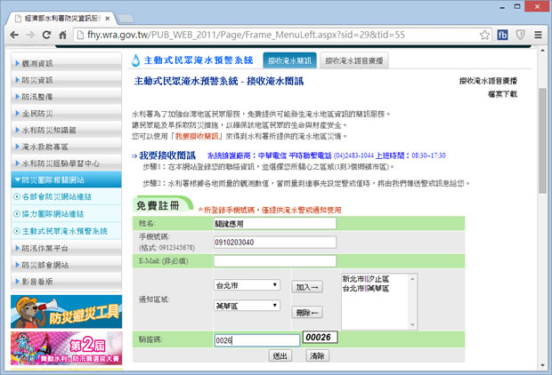The width and height of the screenshot is (552, 375).
Task: Click the E-Mail input field
Action: click(x=275, y=260)
